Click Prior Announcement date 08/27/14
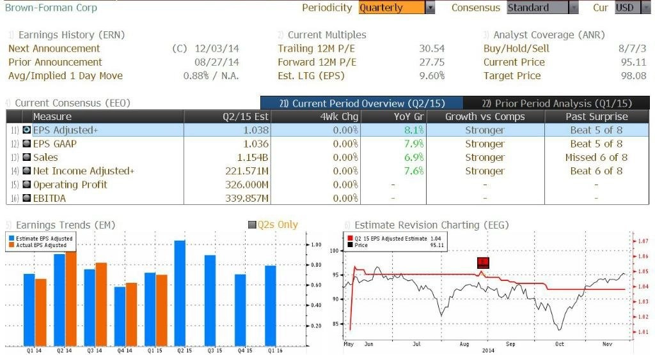 (217, 62)
